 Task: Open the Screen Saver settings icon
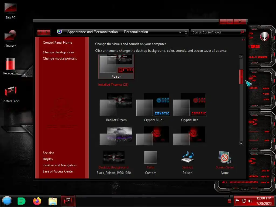coord(225,157)
